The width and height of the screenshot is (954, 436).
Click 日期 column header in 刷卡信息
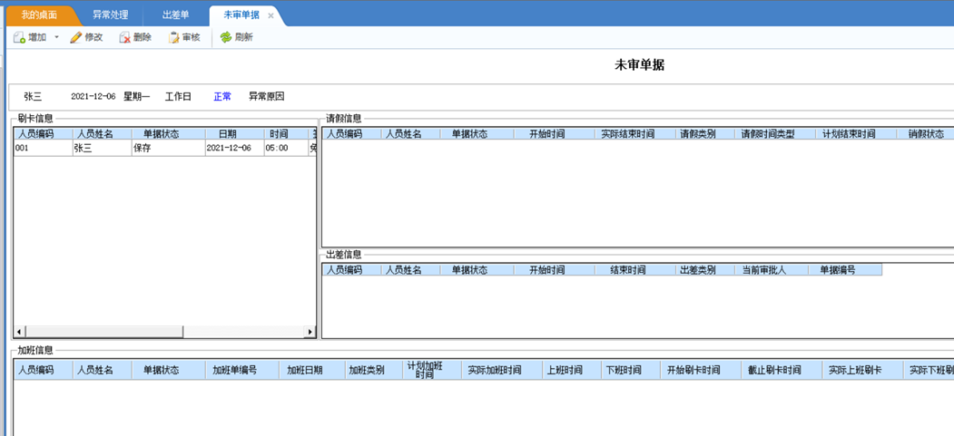pos(234,133)
